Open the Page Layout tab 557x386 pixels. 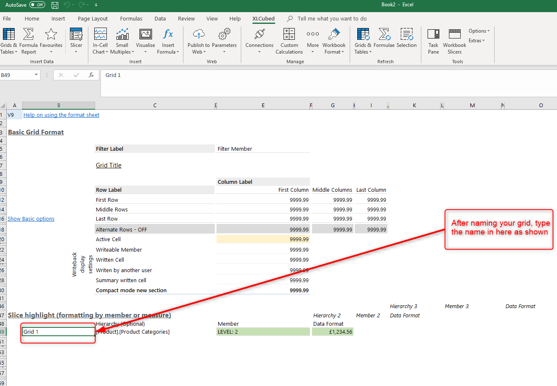click(x=93, y=19)
